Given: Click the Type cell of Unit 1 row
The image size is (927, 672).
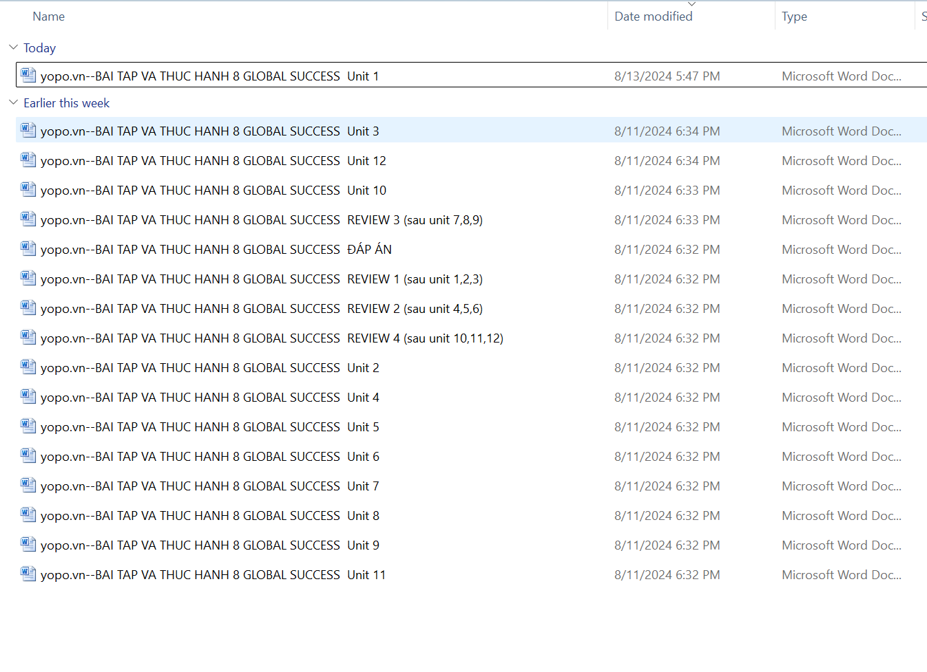Looking at the screenshot, I should click(842, 76).
